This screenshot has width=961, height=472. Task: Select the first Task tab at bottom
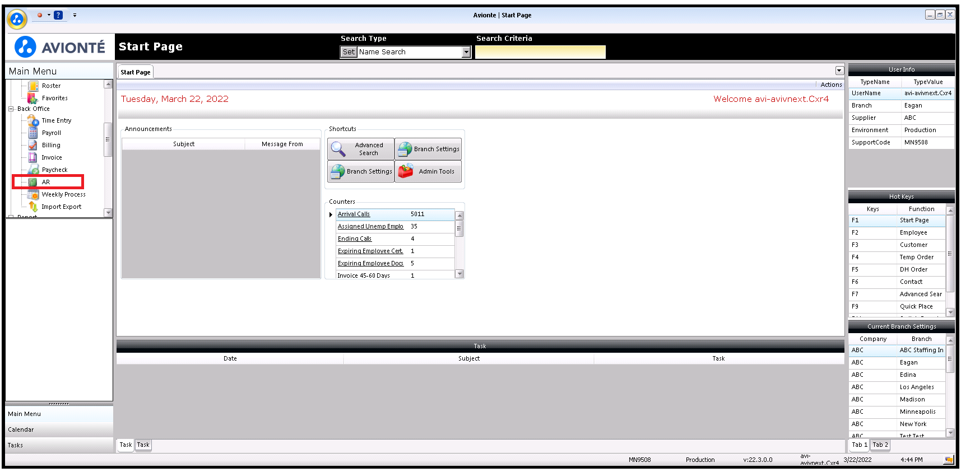pyautogui.click(x=126, y=445)
